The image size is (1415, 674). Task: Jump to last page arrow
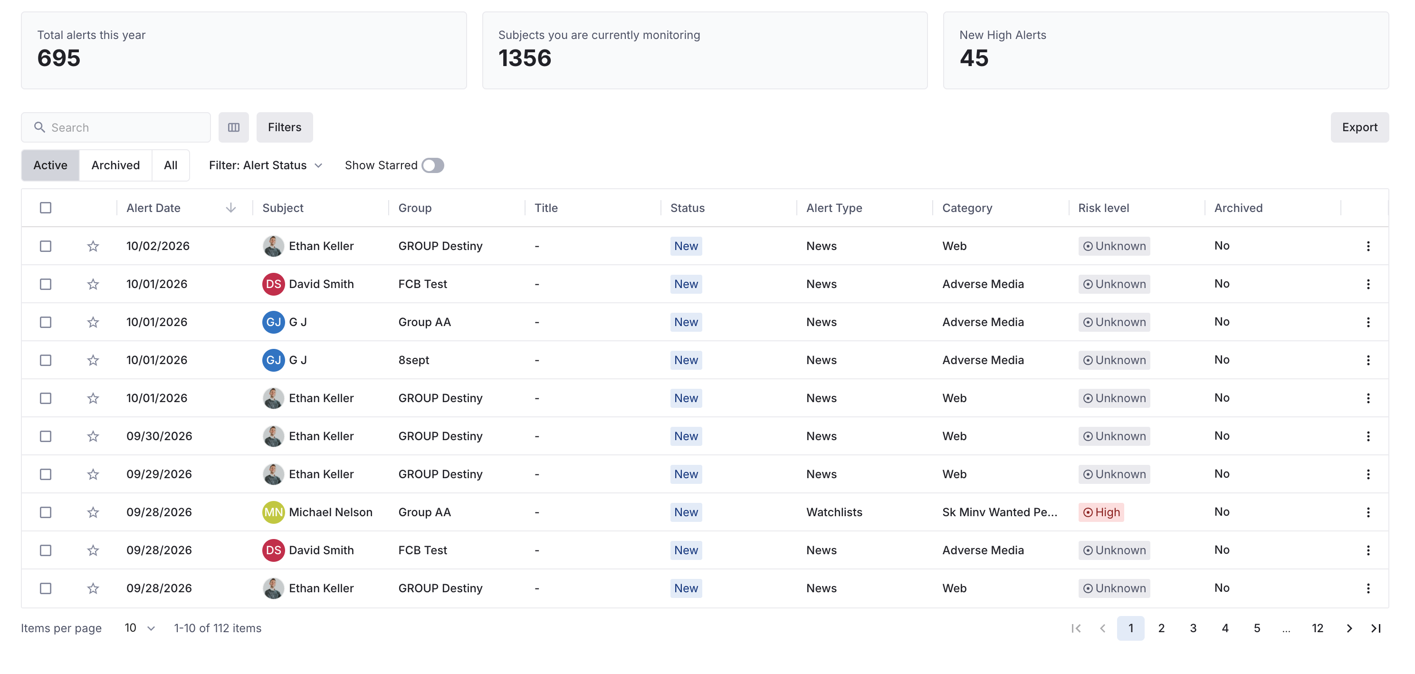coord(1376,628)
